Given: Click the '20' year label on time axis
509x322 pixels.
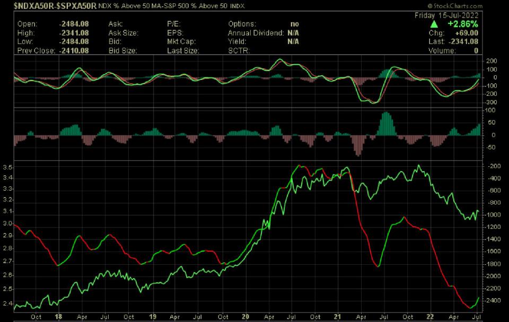Looking at the screenshot, I should 245,317.
